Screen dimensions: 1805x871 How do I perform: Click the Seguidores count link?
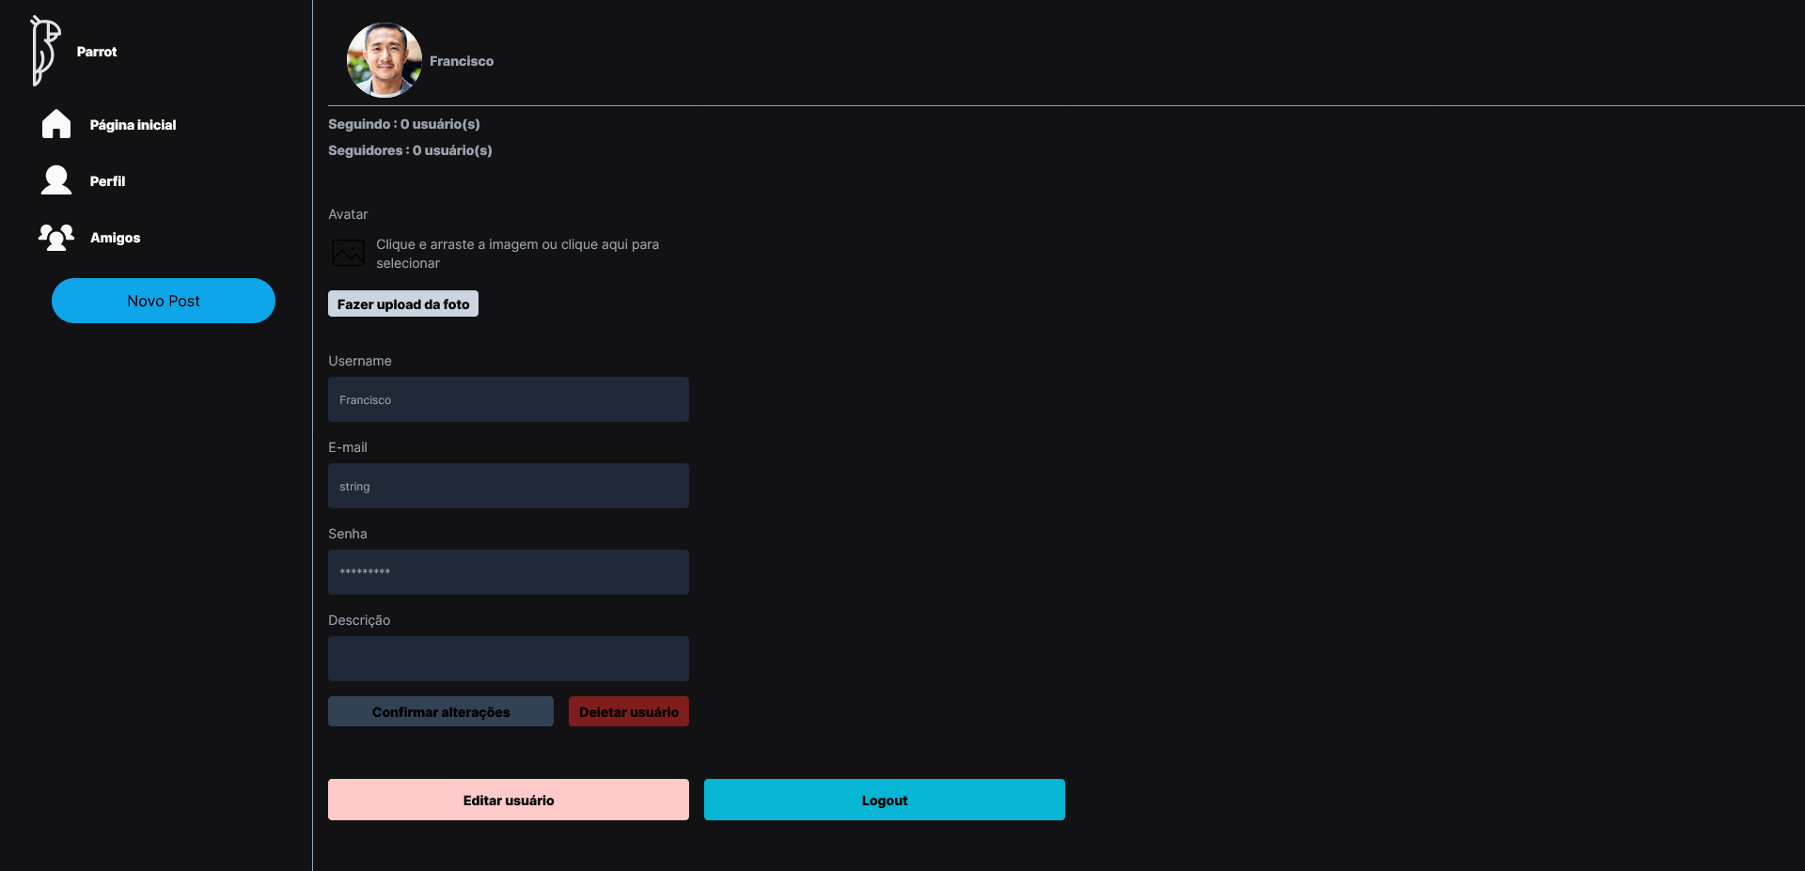click(x=410, y=150)
